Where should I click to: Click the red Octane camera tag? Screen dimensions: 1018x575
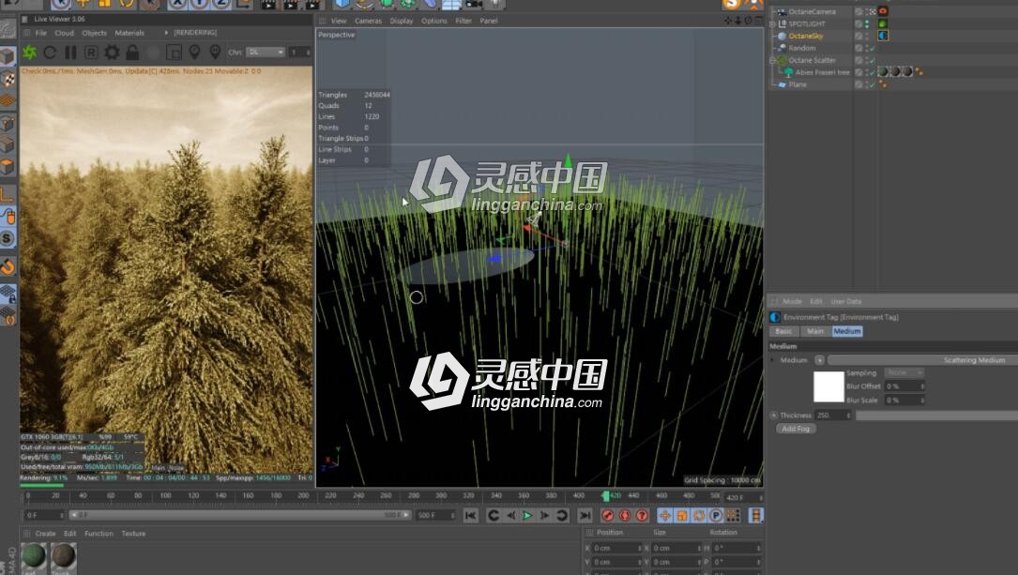coord(883,11)
